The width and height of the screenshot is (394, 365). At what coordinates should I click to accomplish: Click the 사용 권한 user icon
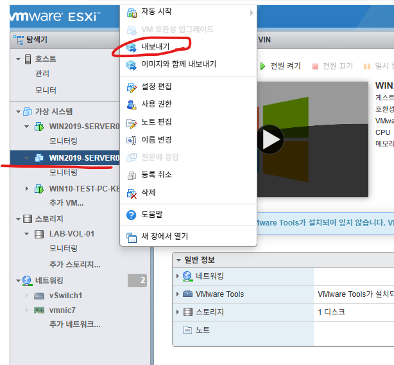[x=132, y=104]
